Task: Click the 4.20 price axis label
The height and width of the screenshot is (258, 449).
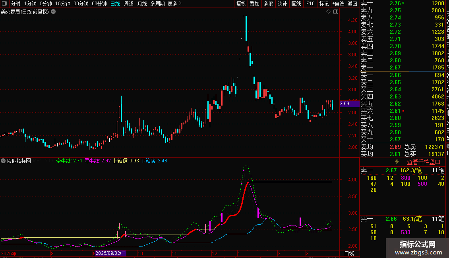Action: coord(353,20)
